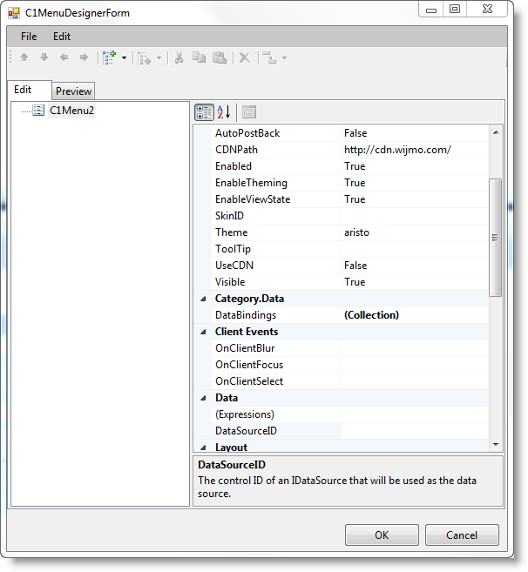The width and height of the screenshot is (528, 572).
Task: Switch property grid to Categorized view
Action: click(x=204, y=112)
